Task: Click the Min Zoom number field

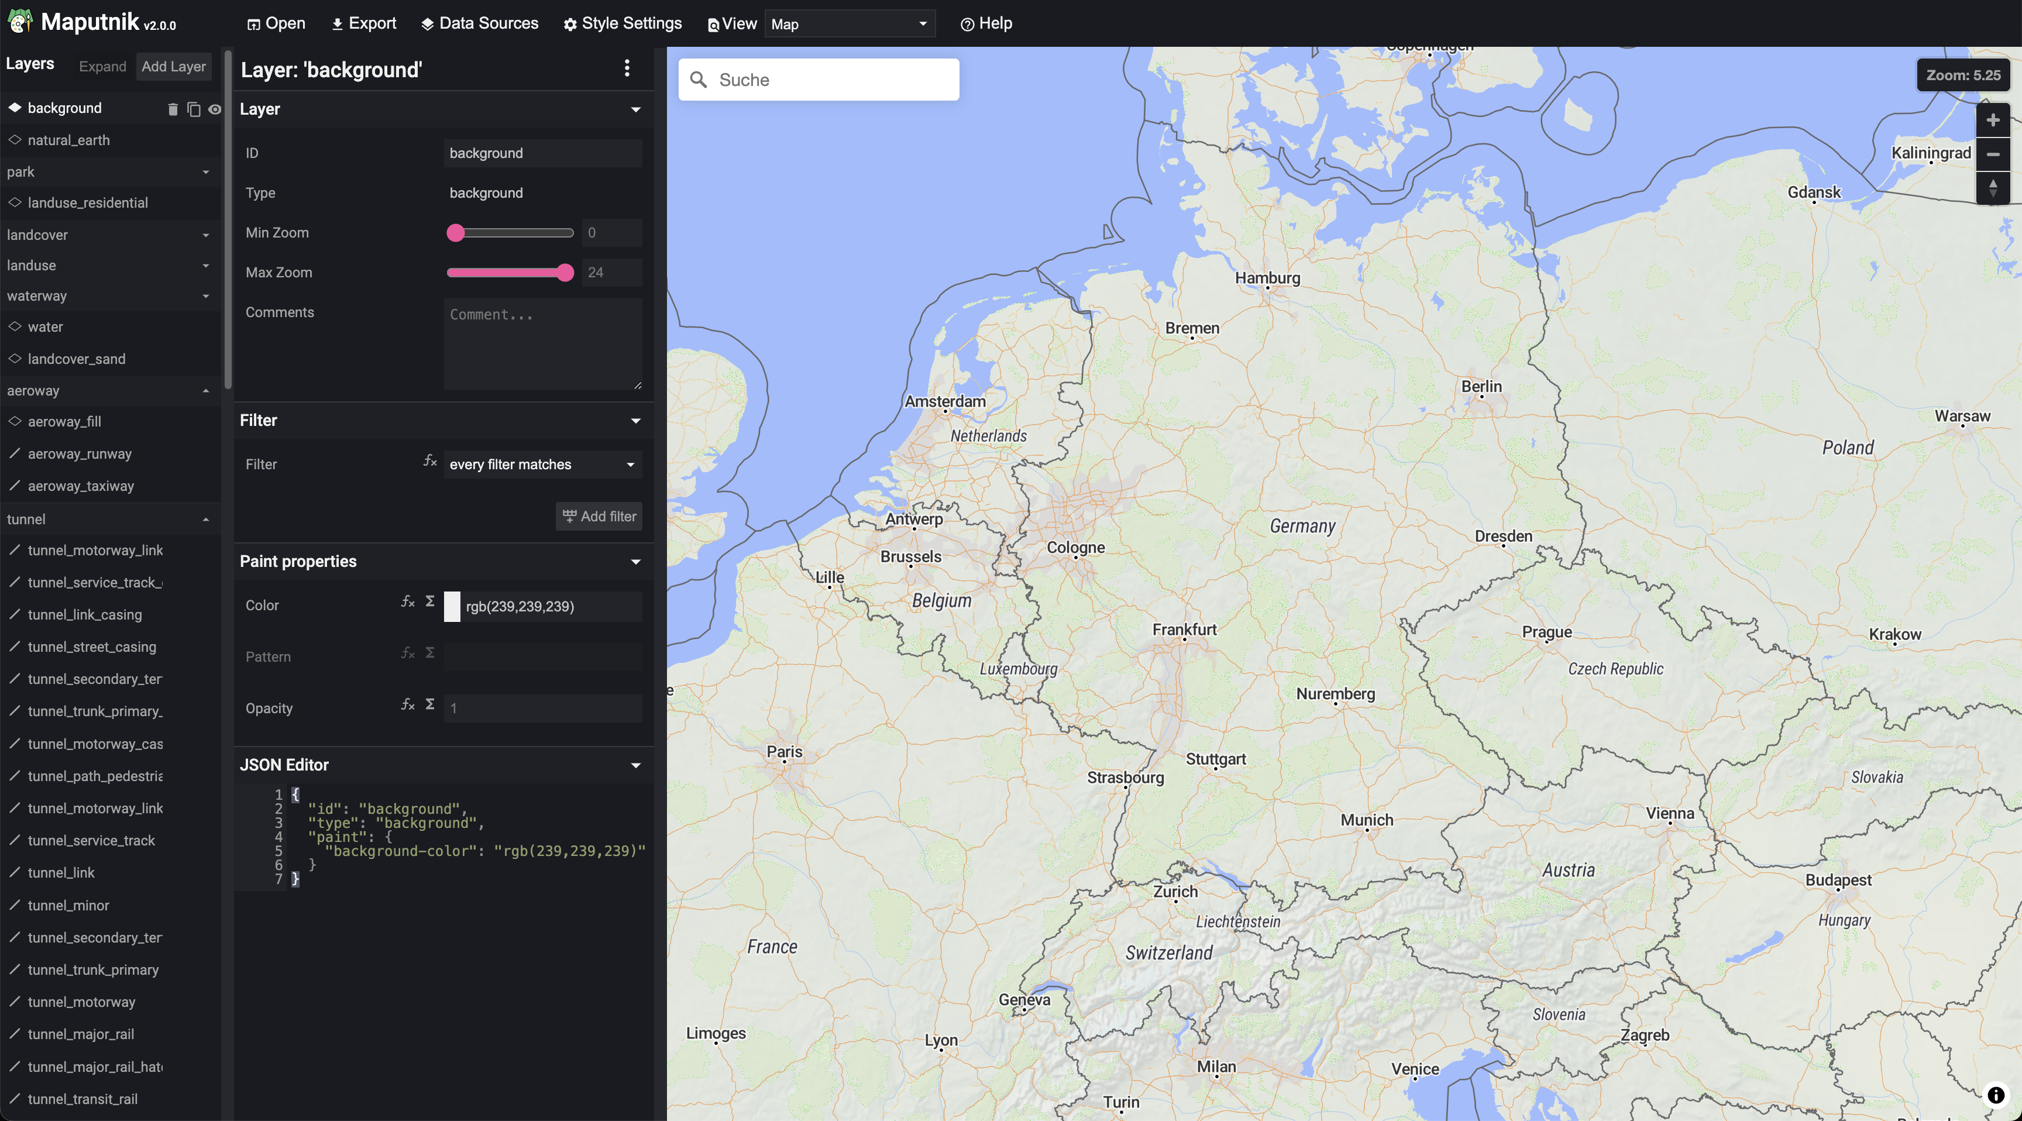Action: pyautogui.click(x=611, y=232)
